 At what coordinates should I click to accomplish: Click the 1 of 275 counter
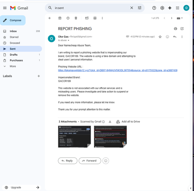155,18
